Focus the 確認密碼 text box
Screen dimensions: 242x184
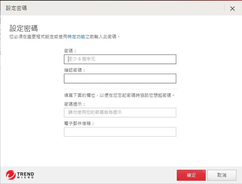(120, 78)
